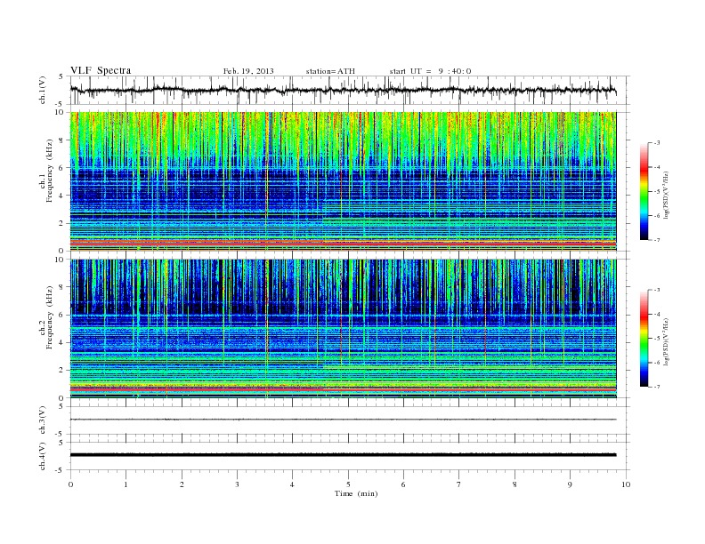Click the ch.1 spectrogram color scale bar
The height and width of the screenshot is (544, 705).
pyautogui.click(x=644, y=191)
